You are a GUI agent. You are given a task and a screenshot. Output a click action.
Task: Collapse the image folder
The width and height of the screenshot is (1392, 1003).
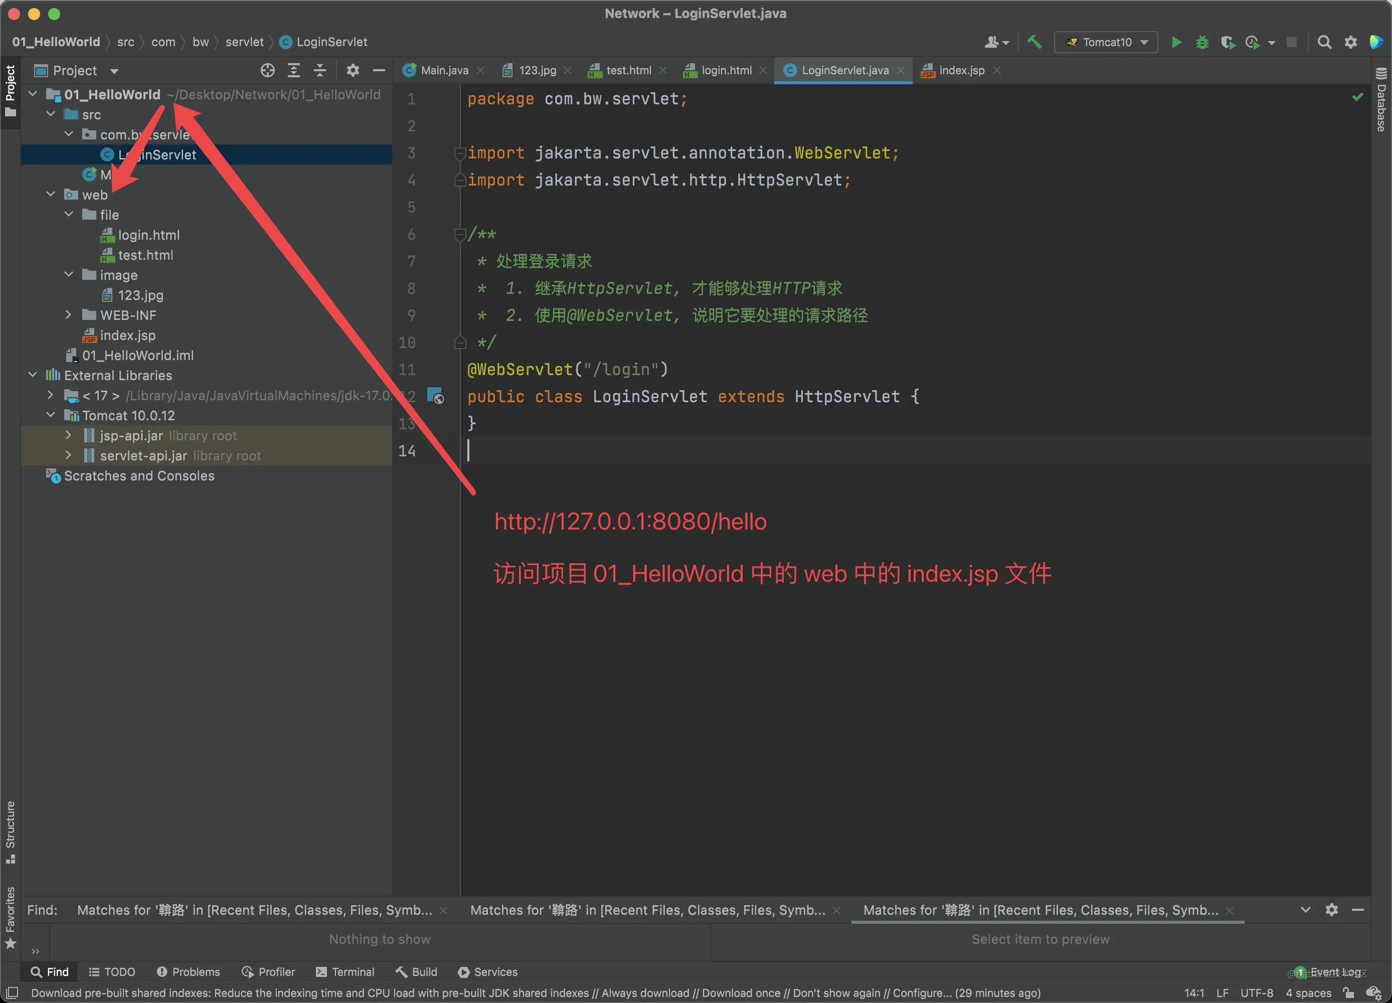click(69, 274)
